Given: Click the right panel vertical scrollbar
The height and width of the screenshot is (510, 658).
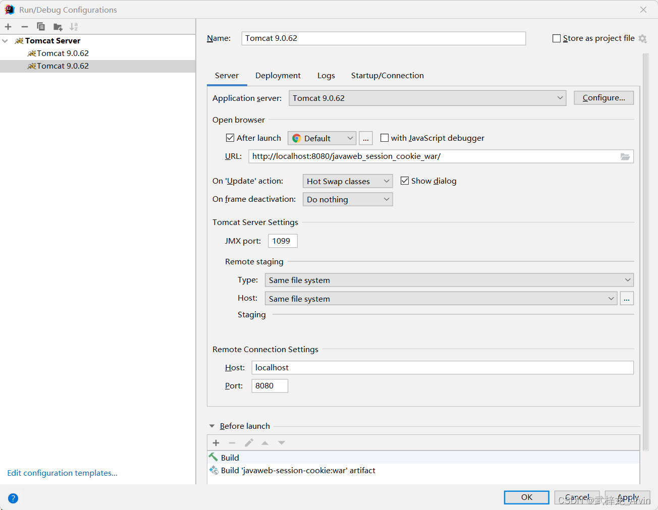Looking at the screenshot, I should [645, 252].
